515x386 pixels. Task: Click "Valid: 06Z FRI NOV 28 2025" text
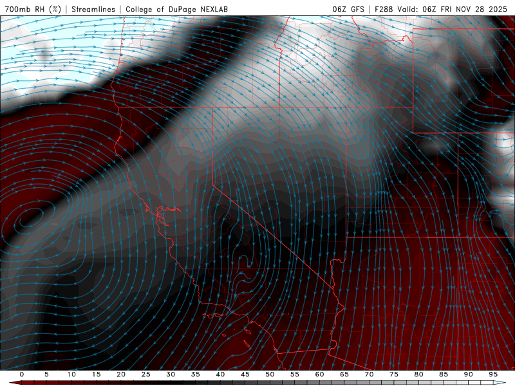(453, 9)
